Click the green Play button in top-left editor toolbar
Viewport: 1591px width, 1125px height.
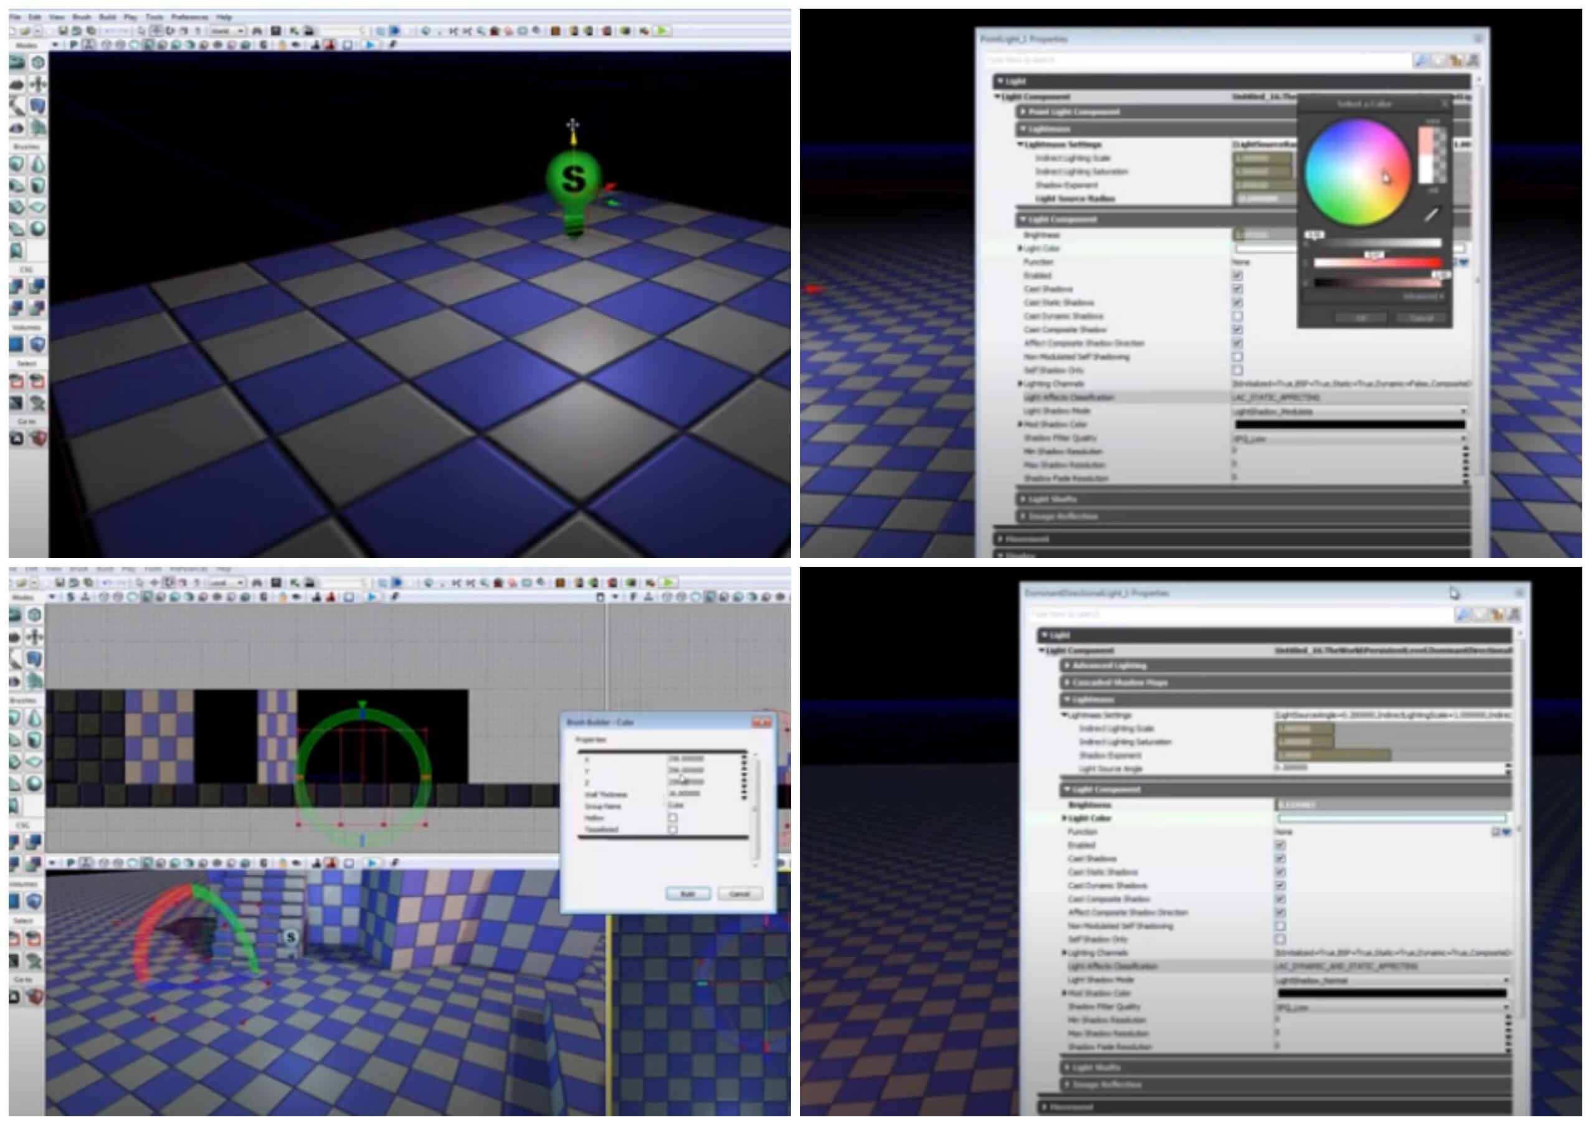coord(662,31)
